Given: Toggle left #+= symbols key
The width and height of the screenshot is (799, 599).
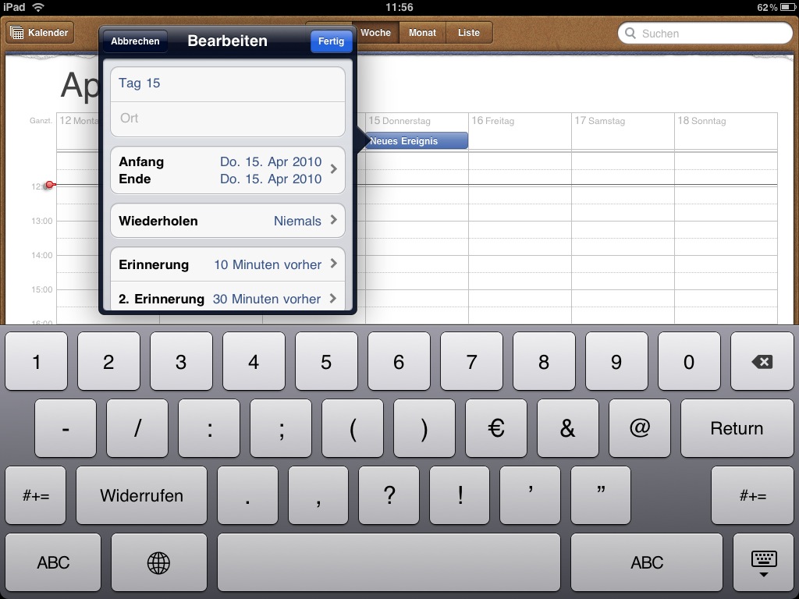Looking at the screenshot, I should point(37,495).
